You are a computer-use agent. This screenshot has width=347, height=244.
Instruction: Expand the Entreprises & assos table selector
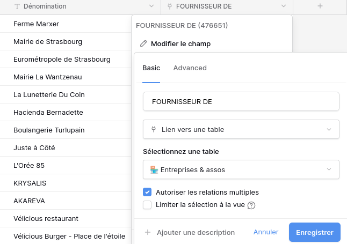[x=241, y=169]
